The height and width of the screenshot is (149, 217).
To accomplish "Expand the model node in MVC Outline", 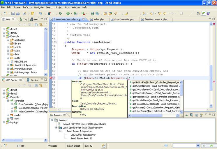I will (x=8, y=115).
